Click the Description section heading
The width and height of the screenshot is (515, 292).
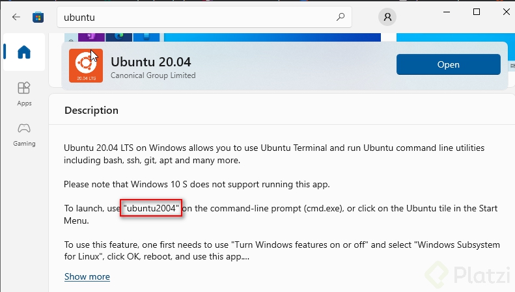tap(91, 111)
